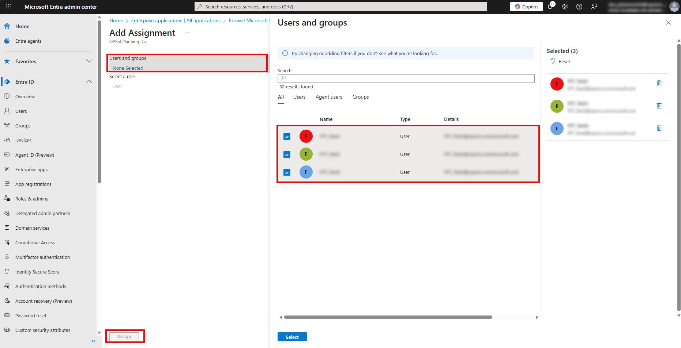Click the user Search input field
The width and height of the screenshot is (681, 348).
click(406, 79)
